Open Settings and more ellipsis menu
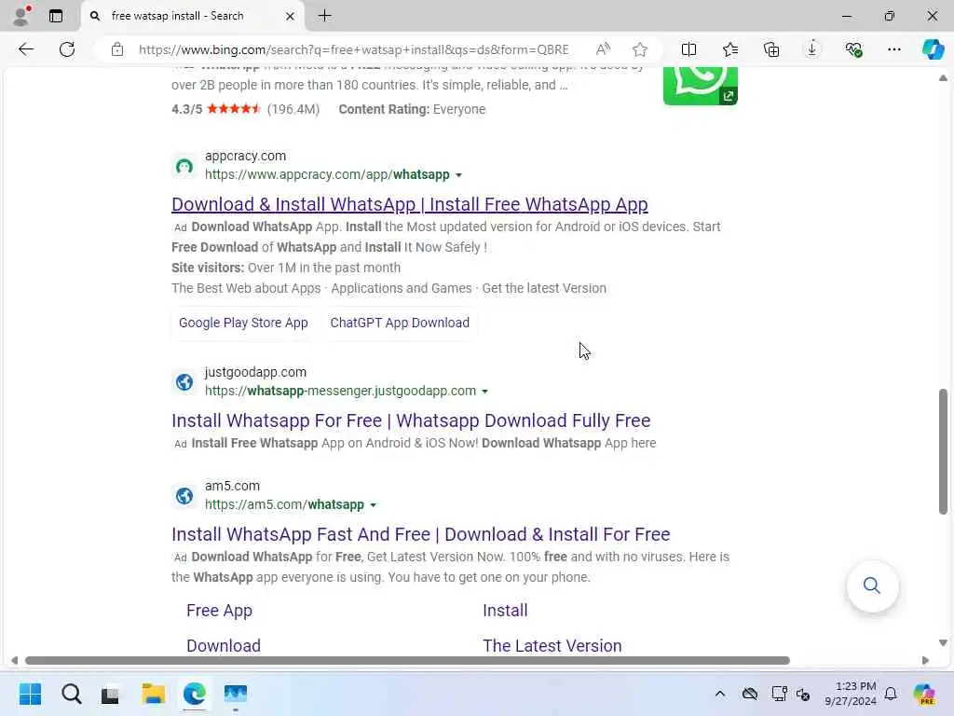954x716 pixels. (x=893, y=49)
